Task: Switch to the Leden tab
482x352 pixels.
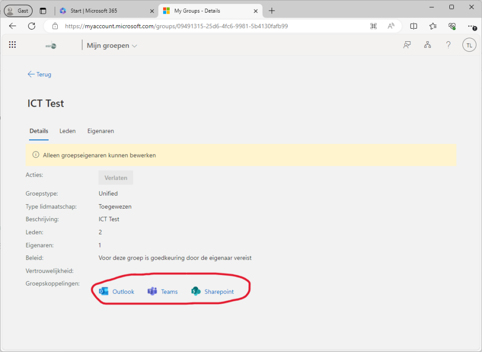Action: pos(67,131)
